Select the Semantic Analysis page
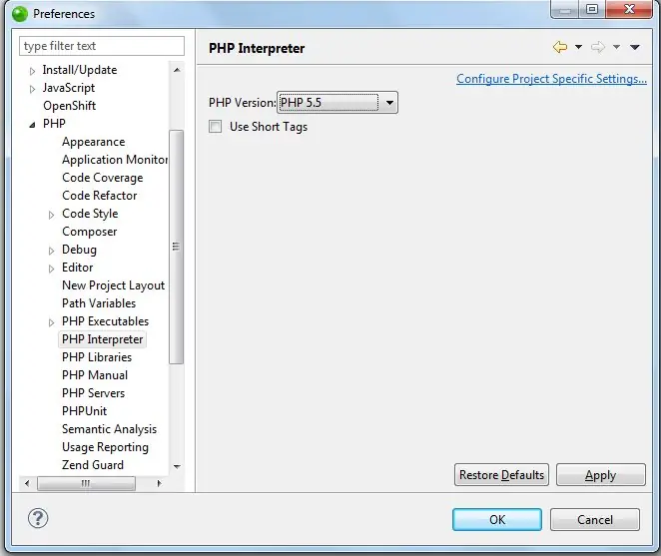 pos(109,428)
